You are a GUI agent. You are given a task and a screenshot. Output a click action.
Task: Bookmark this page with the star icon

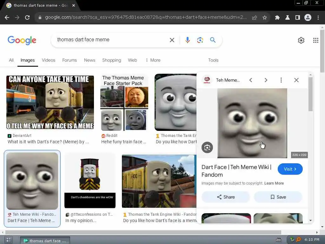(x=265, y=18)
